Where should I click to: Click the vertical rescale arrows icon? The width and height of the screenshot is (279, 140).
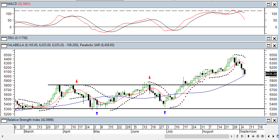[249, 136]
